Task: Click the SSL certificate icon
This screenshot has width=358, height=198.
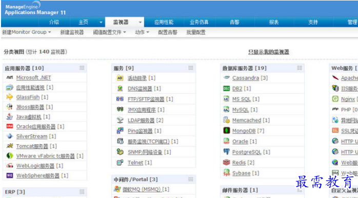Action: pos(335,130)
